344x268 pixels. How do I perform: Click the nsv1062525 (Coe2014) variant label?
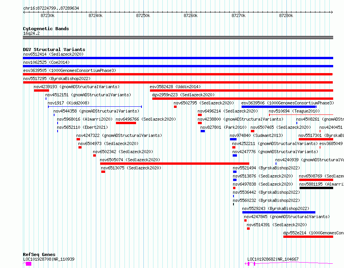(x=46, y=62)
